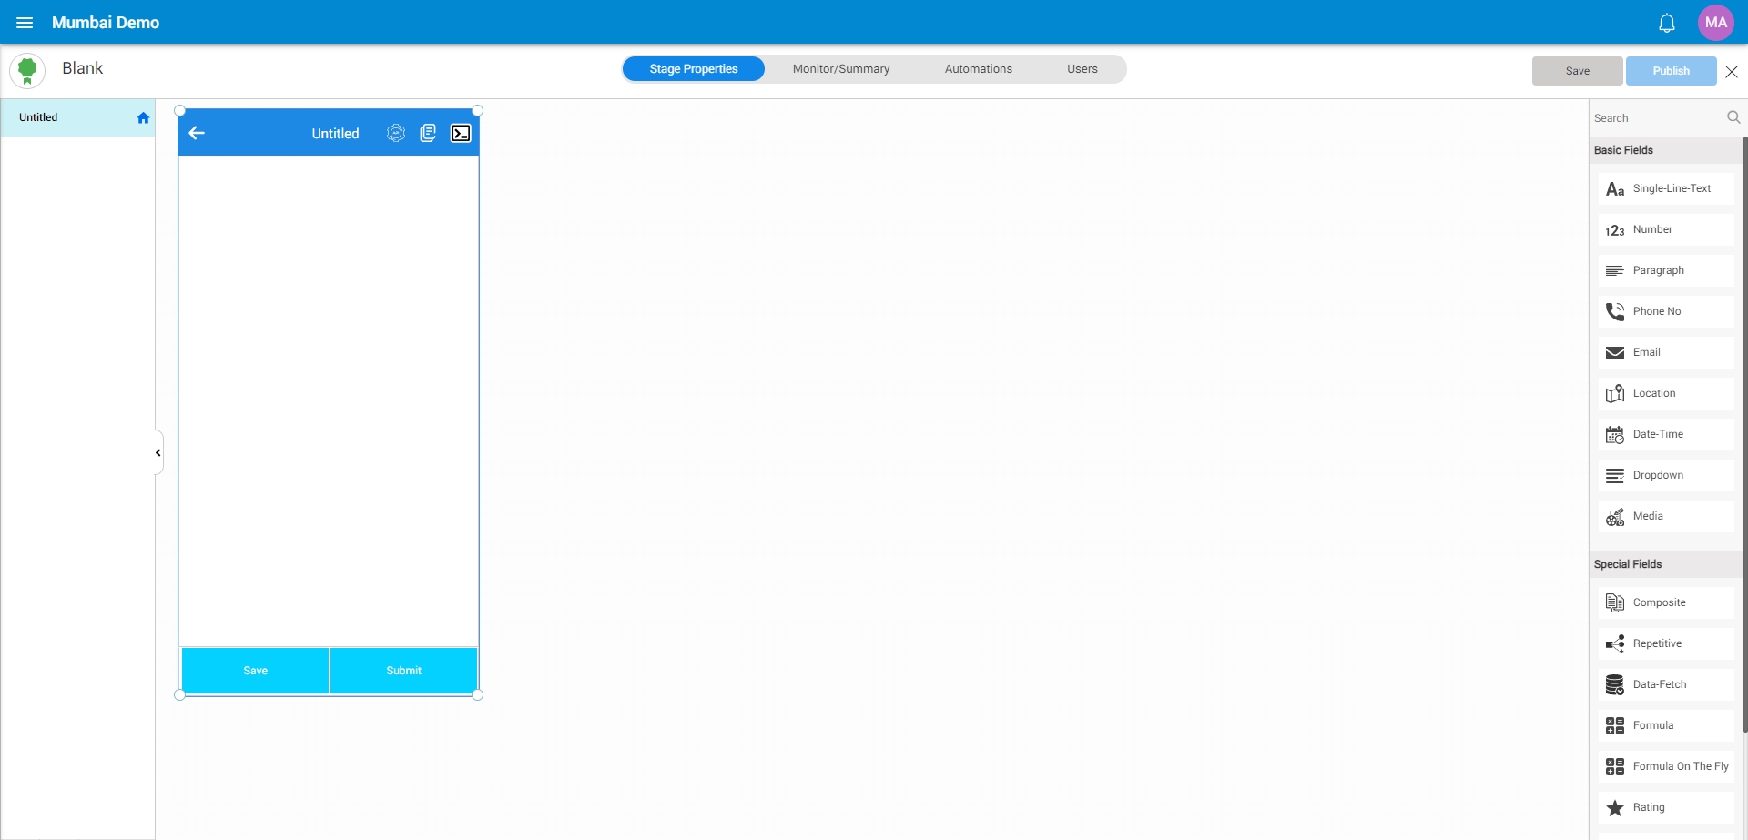Open the hamburger navigation menu
This screenshot has height=840, width=1748.
25,23
